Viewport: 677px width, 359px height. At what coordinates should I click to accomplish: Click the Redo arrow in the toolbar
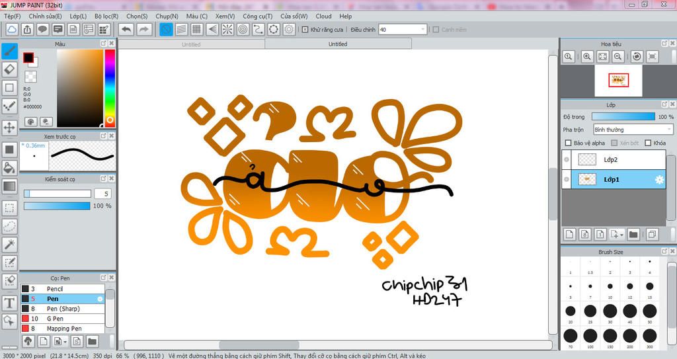pos(144,29)
